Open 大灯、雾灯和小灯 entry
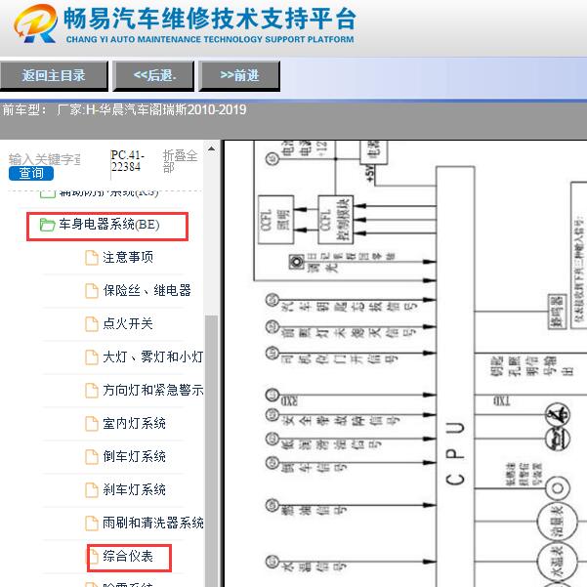The width and height of the screenshot is (587, 587). pos(153,356)
